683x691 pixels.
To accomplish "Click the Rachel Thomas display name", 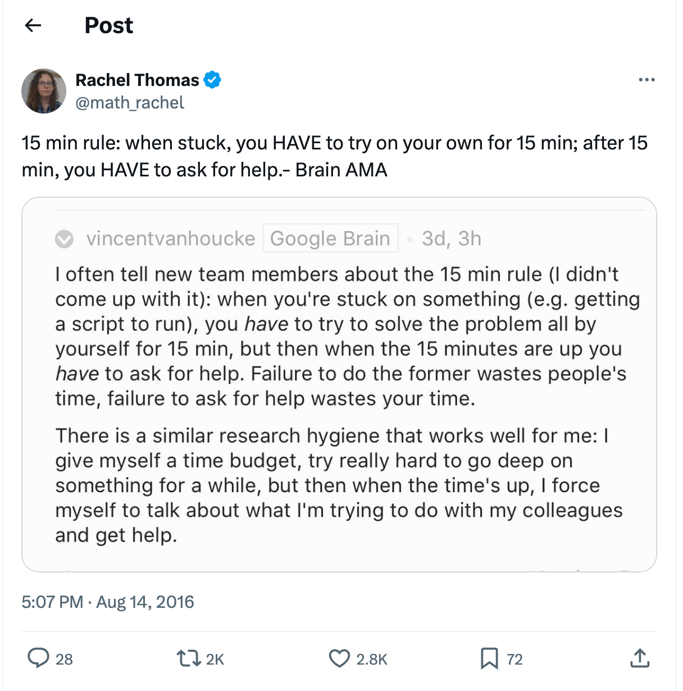I will (x=137, y=80).
